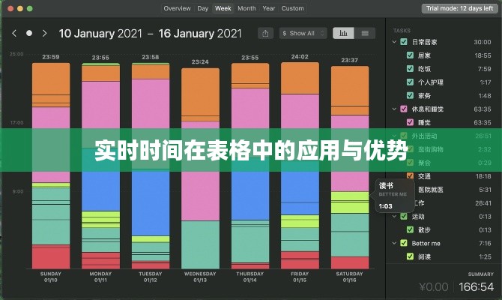Uncheck the 日常居家 task checkbox
This screenshot has height=300, width=502.
[x=404, y=42]
